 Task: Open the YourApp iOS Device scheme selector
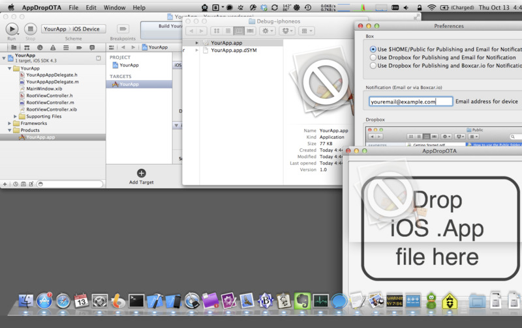click(74, 29)
